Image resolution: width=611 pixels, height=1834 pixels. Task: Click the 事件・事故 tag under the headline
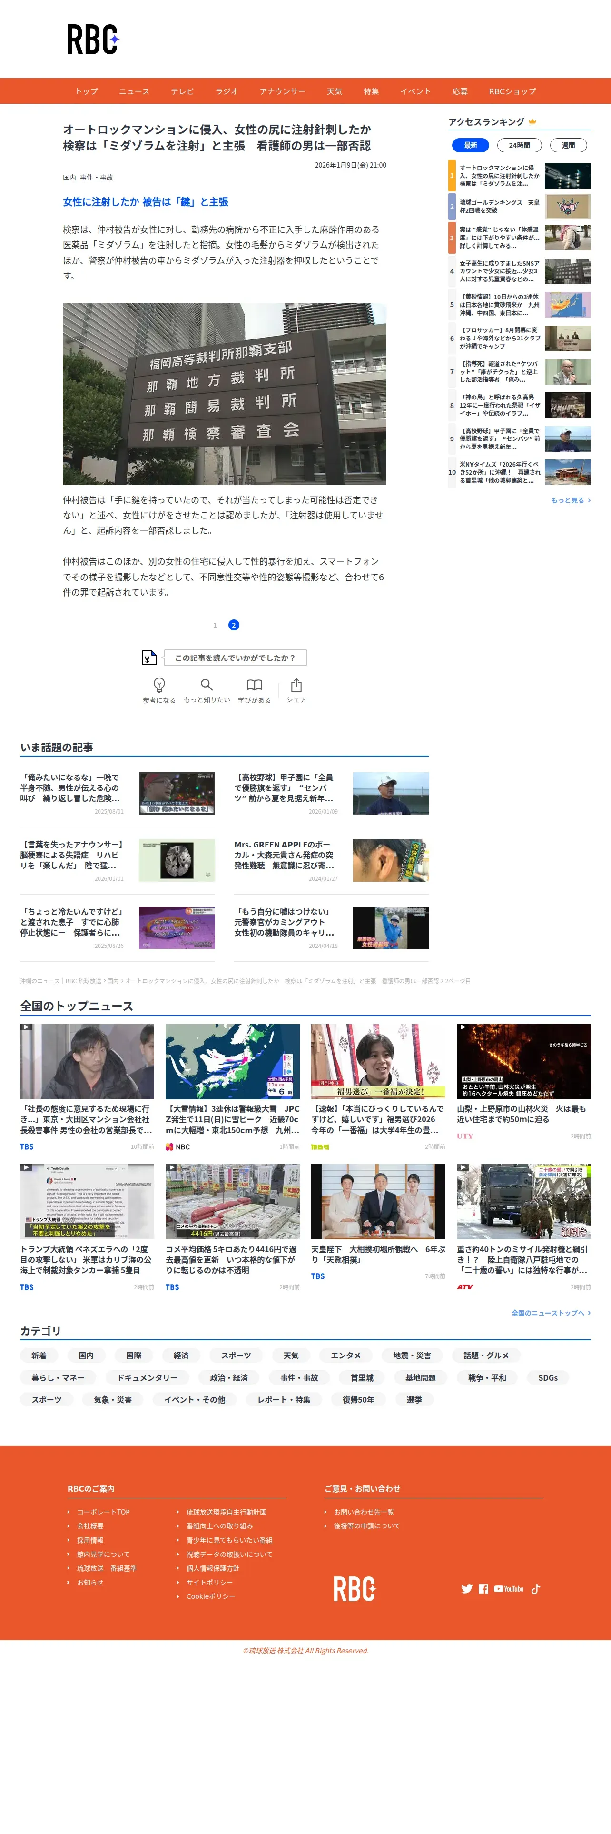coord(96,177)
